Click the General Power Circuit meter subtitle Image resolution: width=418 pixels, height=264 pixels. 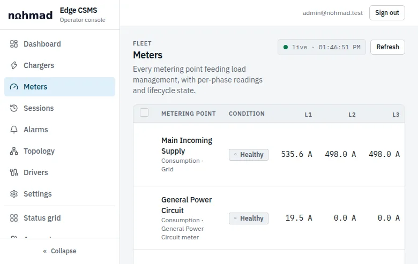pyautogui.click(x=182, y=229)
